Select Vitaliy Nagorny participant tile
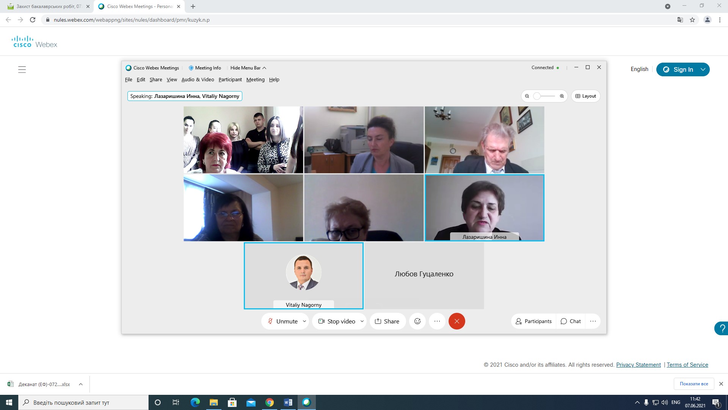 pyautogui.click(x=304, y=276)
